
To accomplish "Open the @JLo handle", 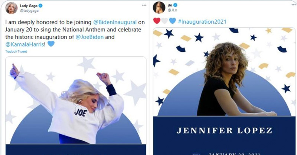I will pos(172,10).
